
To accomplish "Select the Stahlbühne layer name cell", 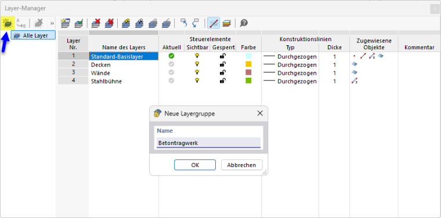I will coord(124,81).
